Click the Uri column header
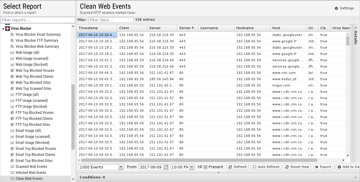The width and height of the screenshot is (360, 182). pyautogui.click(x=313, y=28)
